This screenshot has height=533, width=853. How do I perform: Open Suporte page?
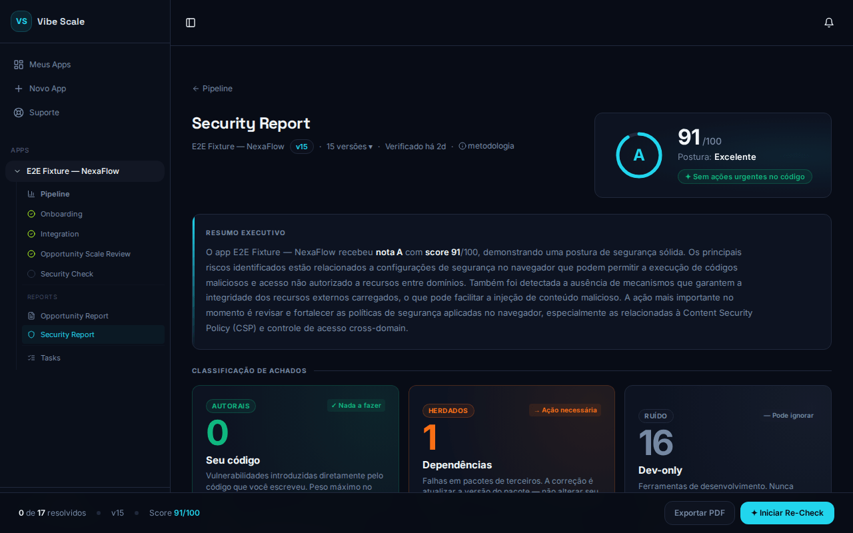85,113
